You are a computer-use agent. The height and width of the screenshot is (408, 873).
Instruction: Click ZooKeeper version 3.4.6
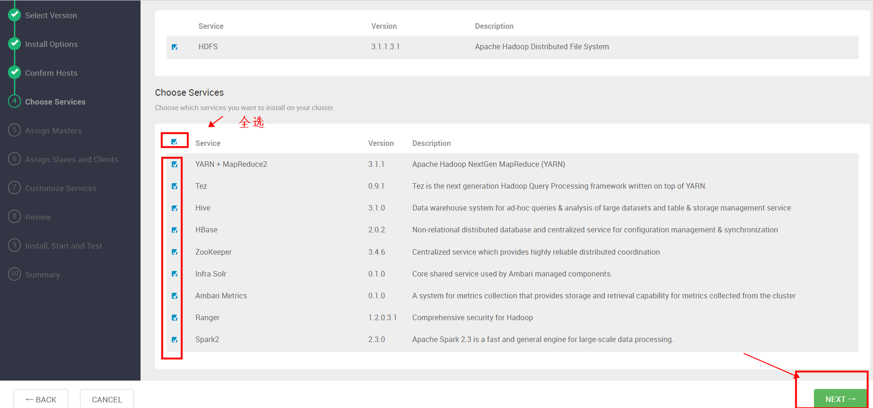pyautogui.click(x=376, y=252)
